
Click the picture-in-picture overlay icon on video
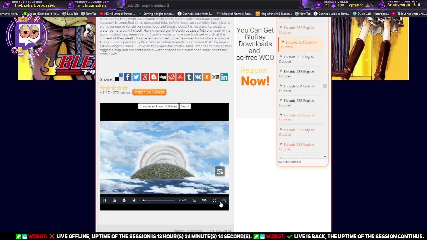220,172
